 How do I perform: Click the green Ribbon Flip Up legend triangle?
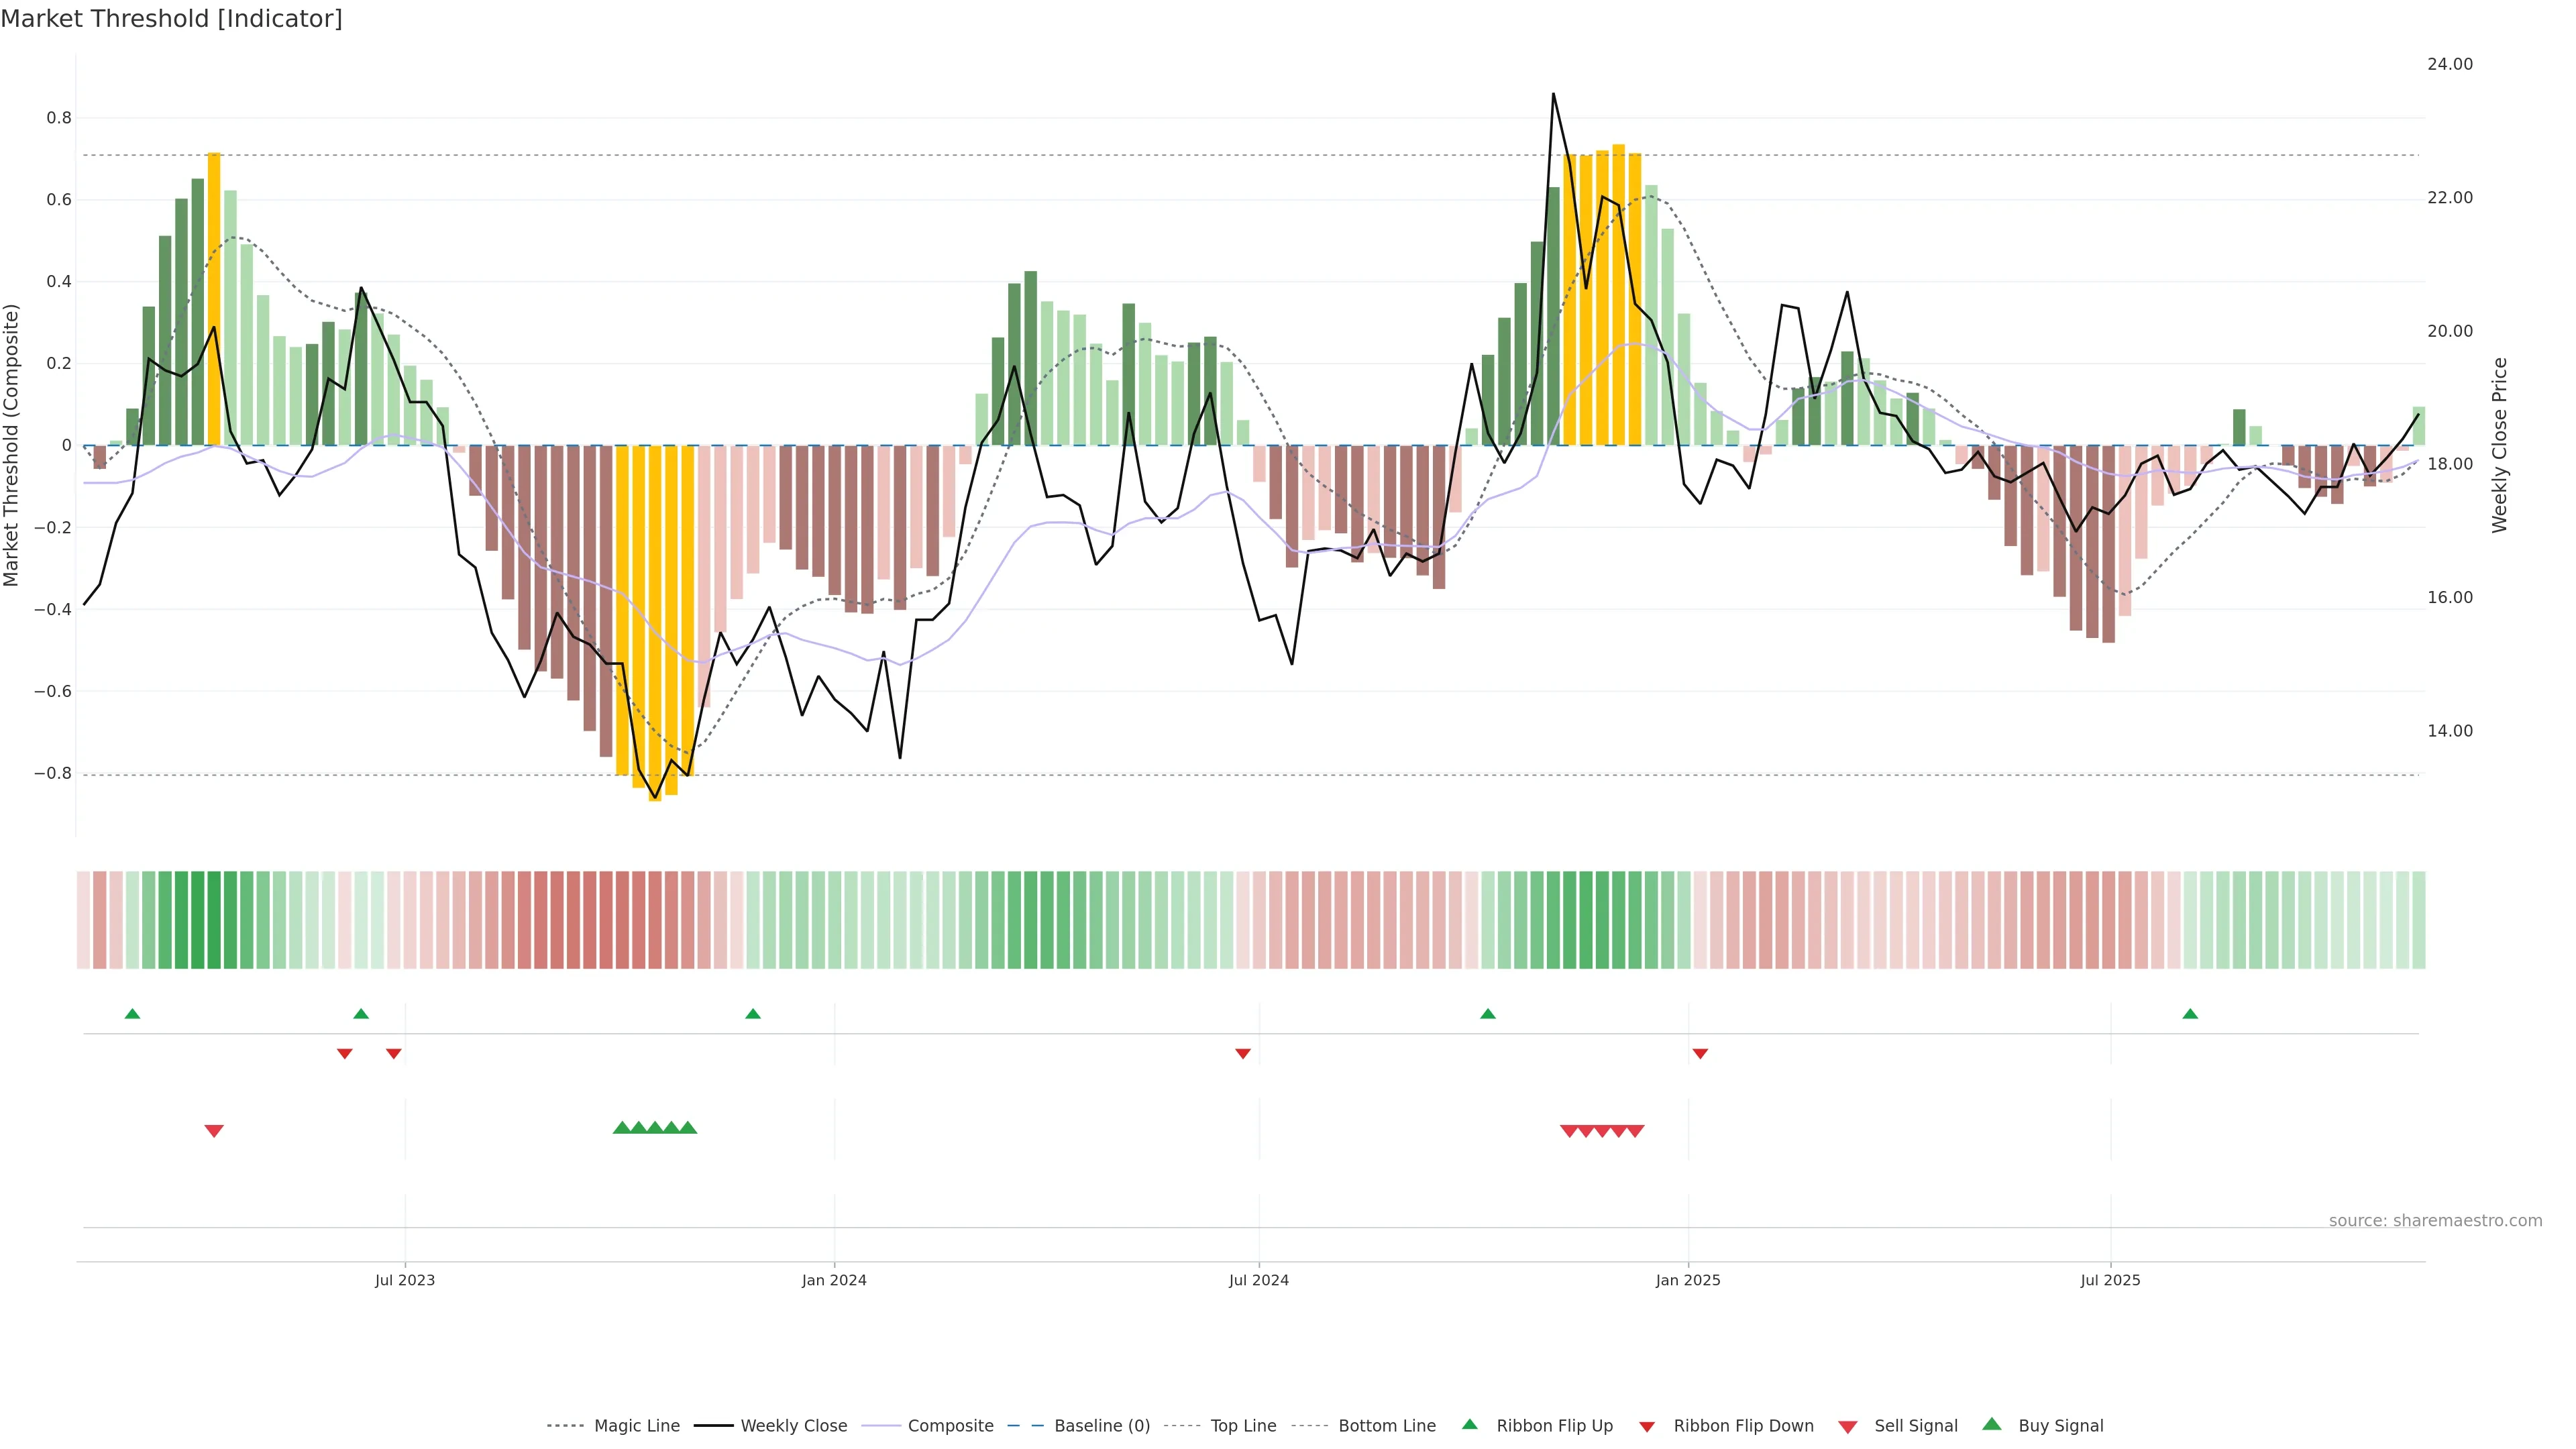click(x=1469, y=1424)
